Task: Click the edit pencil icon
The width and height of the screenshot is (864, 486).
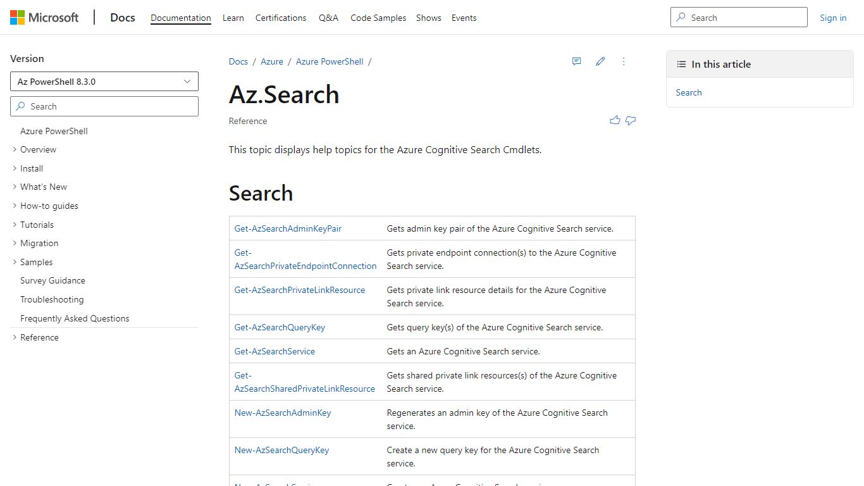Action: (600, 61)
